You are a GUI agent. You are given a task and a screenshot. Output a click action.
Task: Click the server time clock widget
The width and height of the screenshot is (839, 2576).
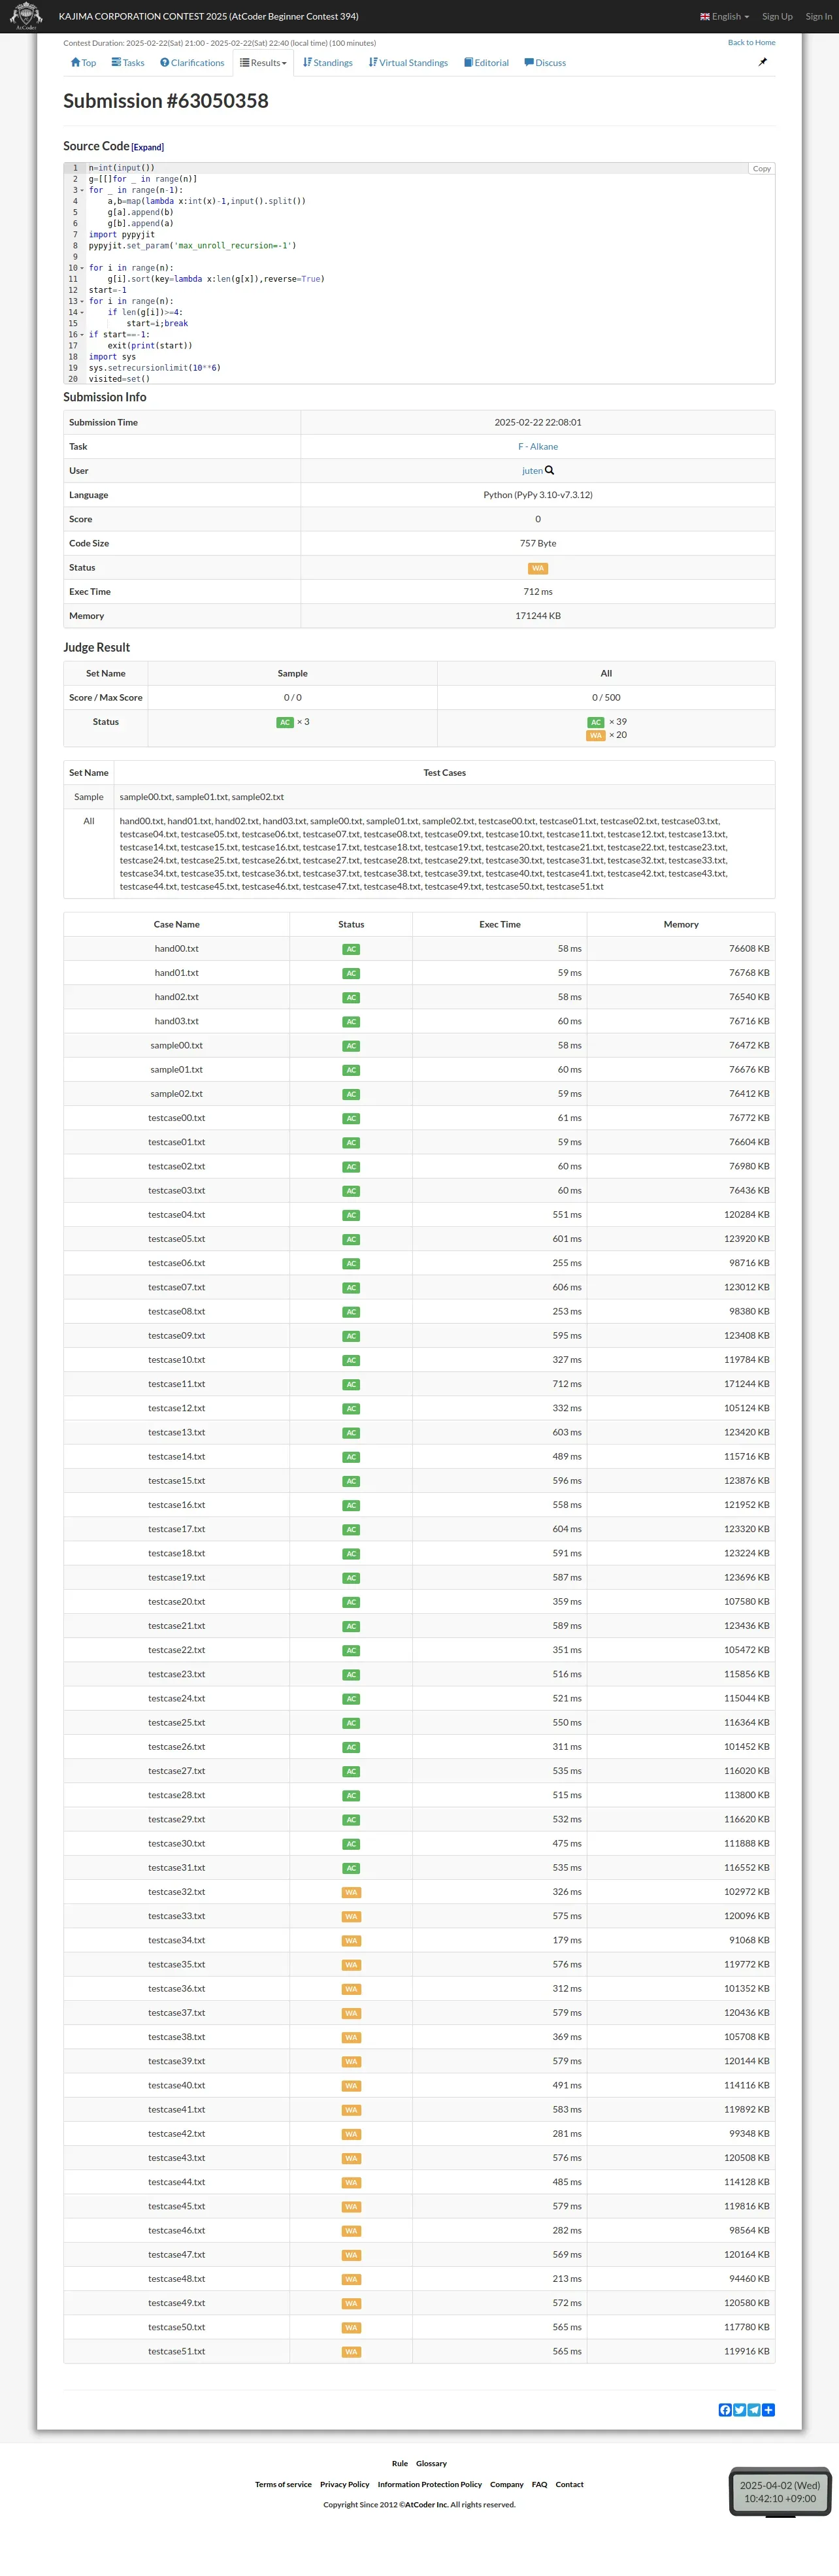coord(779,2491)
